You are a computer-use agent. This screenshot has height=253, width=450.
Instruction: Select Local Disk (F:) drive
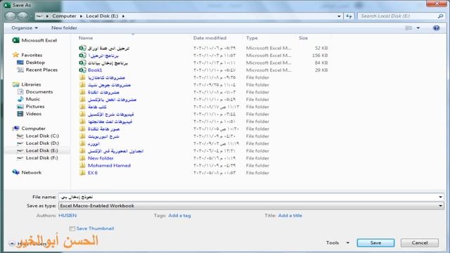coord(41,157)
